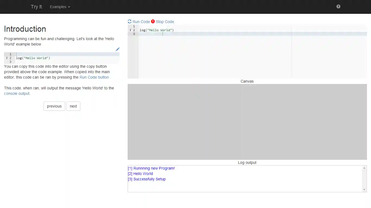Click the red stop icon
This screenshot has height=208, width=371.
153,21
